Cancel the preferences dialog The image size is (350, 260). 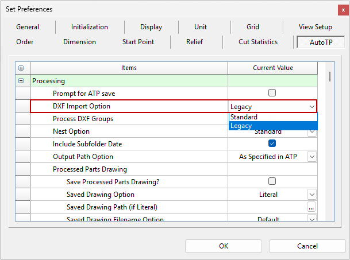click(x=307, y=246)
